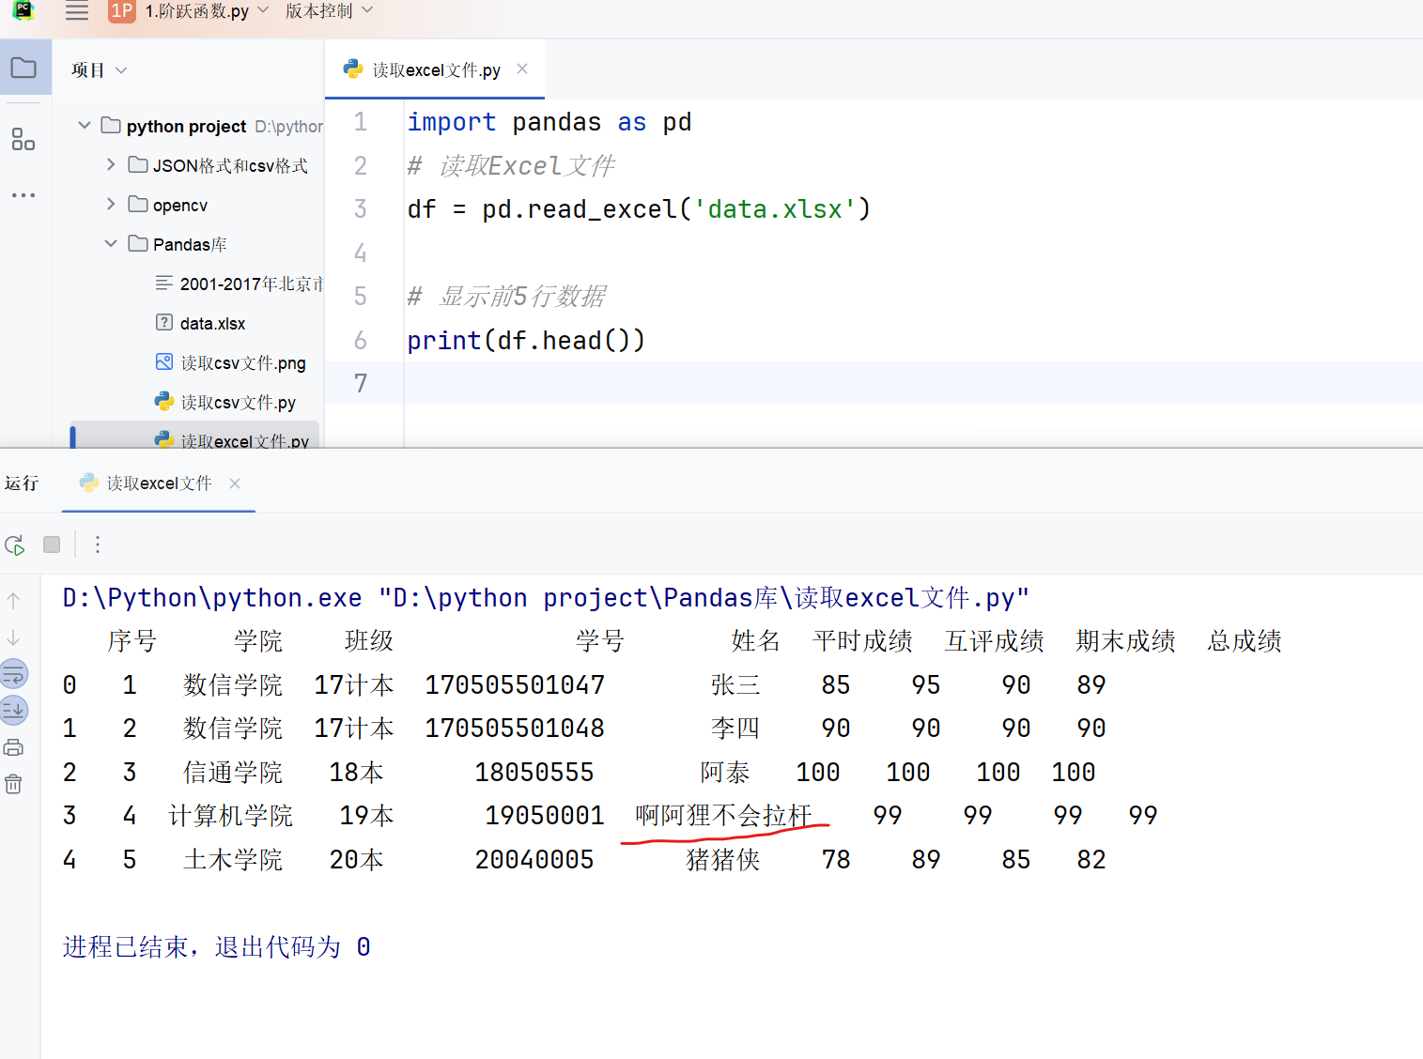Open the 版本控制 dropdown menu
1423x1059 pixels.
tap(329, 11)
